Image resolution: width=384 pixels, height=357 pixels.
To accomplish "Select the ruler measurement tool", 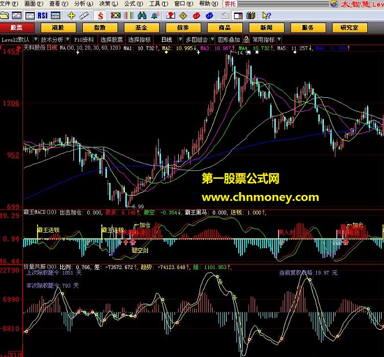I will [x=84, y=16].
